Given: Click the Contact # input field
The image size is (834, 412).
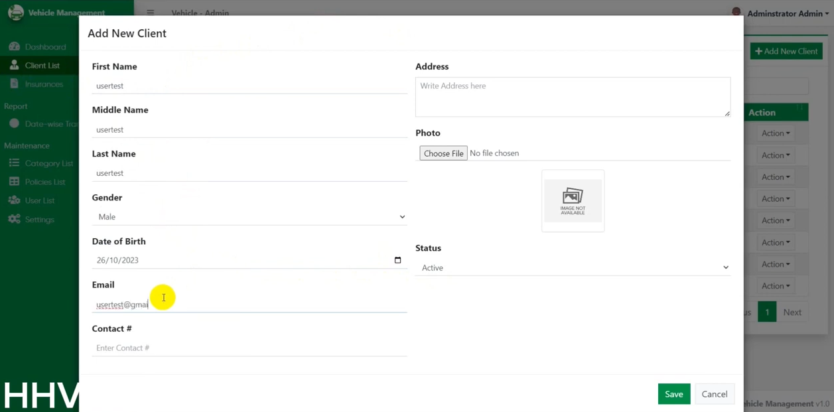Looking at the screenshot, I should click(249, 348).
